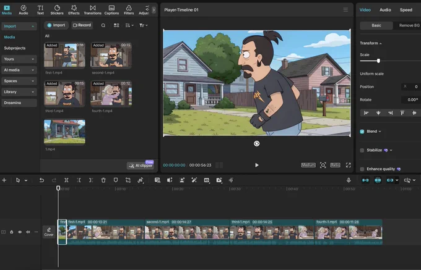Open the select tool mode dropdown arrow
This screenshot has height=270, width=421.
coord(26,180)
